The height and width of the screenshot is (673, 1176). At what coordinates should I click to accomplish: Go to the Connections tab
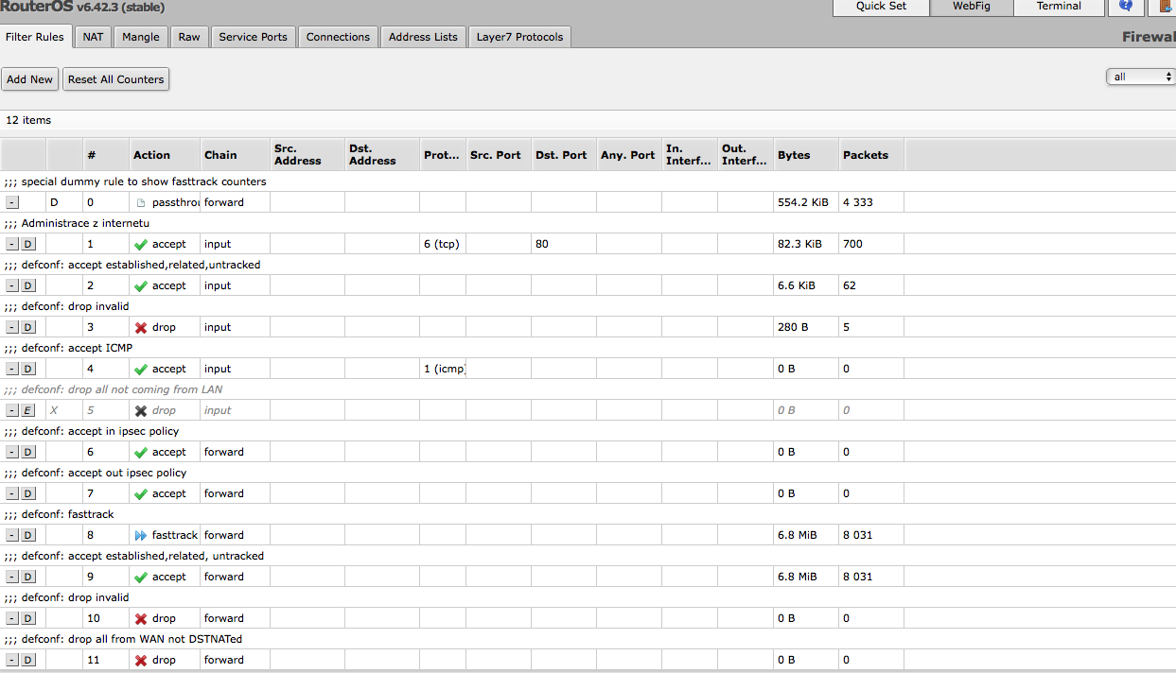338,37
